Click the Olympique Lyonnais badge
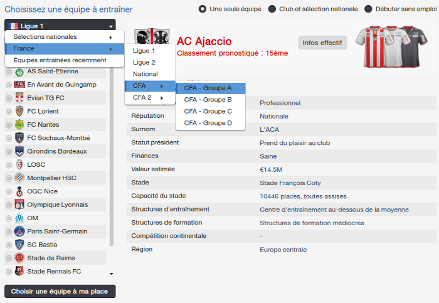This screenshot has height=303, width=439. (19, 205)
